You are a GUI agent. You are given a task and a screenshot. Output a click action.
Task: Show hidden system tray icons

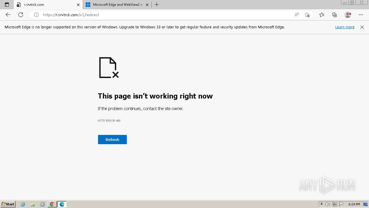click(x=321, y=204)
